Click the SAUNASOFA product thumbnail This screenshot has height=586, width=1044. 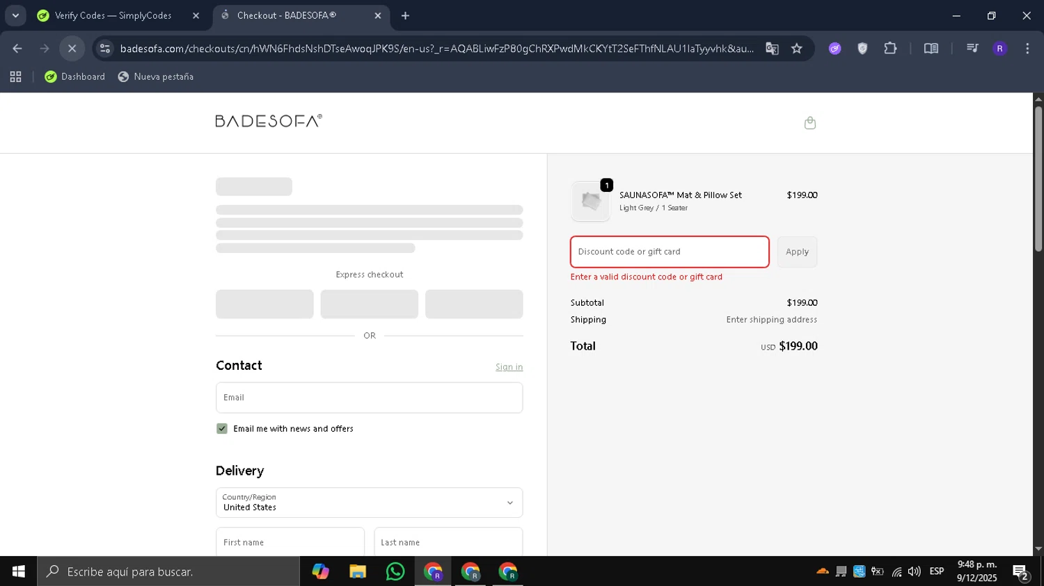coord(590,202)
